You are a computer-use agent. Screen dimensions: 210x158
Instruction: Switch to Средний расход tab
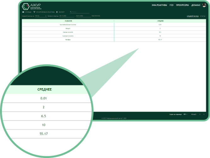tap(193, 16)
